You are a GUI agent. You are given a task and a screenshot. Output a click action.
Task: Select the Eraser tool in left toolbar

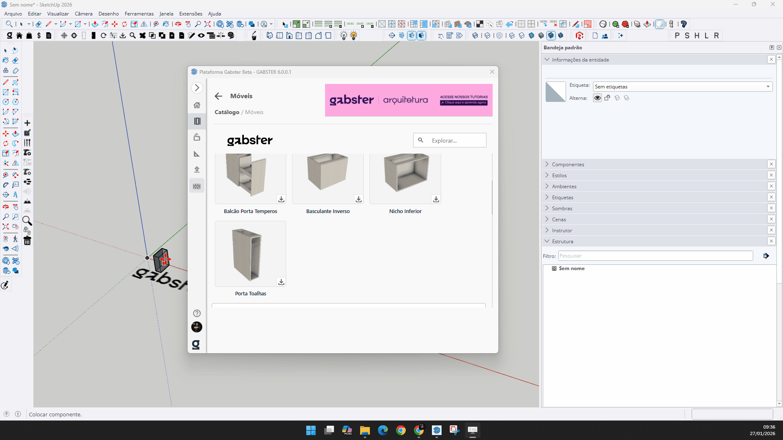pos(15,60)
